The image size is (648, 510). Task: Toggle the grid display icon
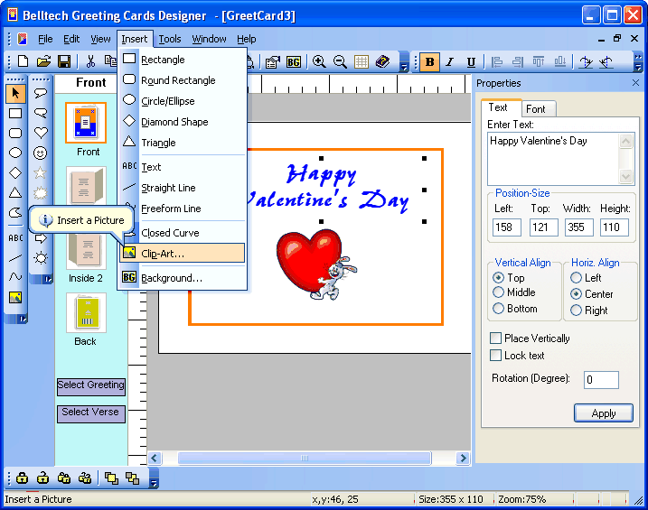coord(362,62)
